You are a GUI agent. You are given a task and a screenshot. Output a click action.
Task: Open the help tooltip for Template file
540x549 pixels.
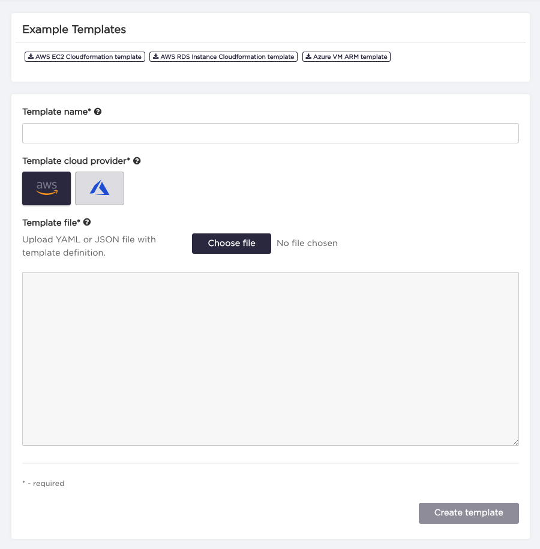(88, 222)
